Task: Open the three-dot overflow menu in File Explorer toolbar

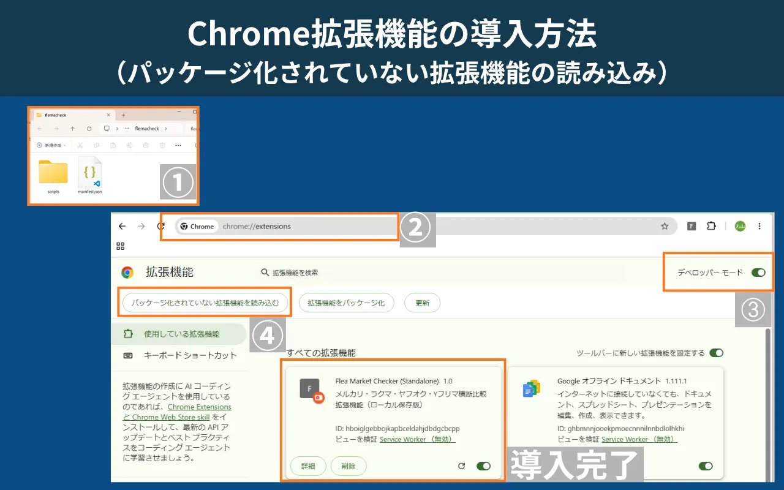Action: [178, 145]
